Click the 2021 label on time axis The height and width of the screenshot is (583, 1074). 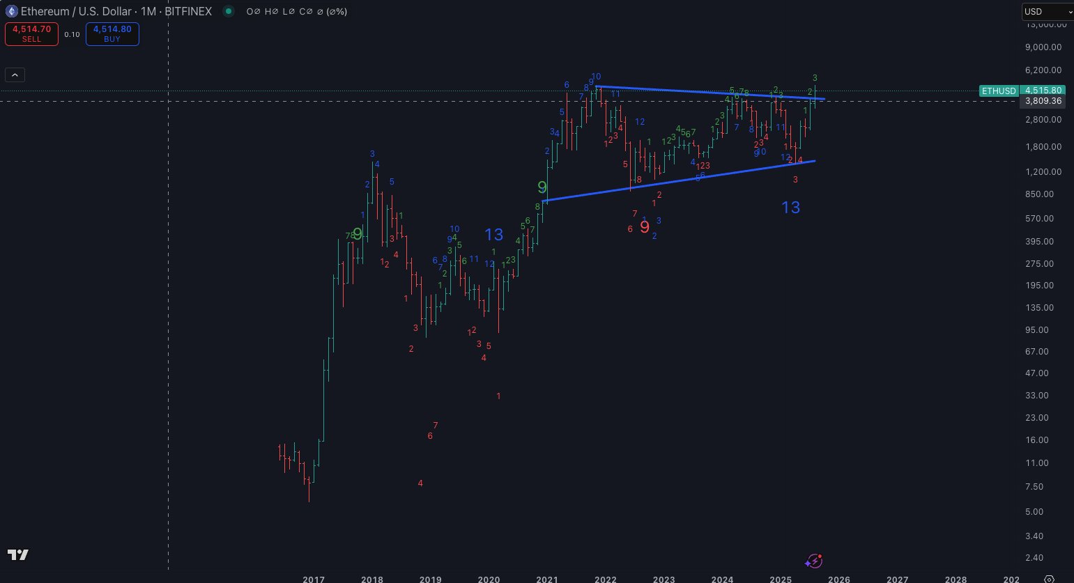pos(547,579)
